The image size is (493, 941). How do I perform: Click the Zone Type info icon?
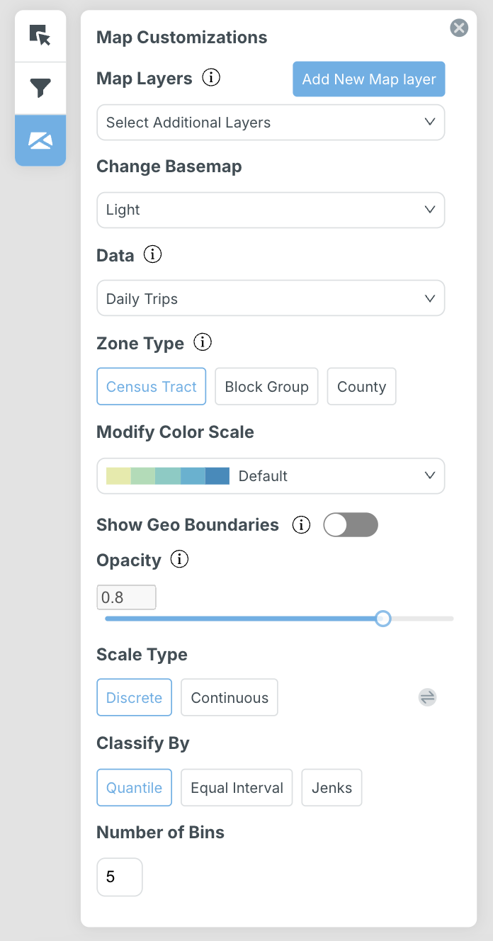tap(203, 342)
